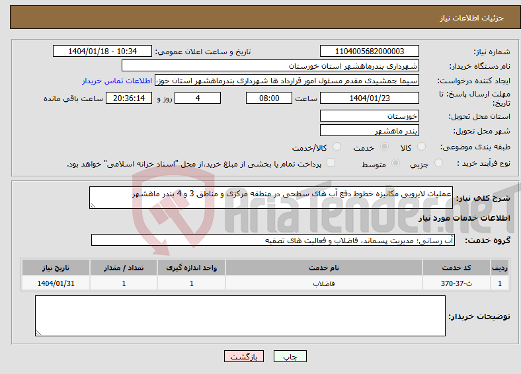Click the کد خدمت column header
521x374 pixels.
pyautogui.click(x=456, y=268)
